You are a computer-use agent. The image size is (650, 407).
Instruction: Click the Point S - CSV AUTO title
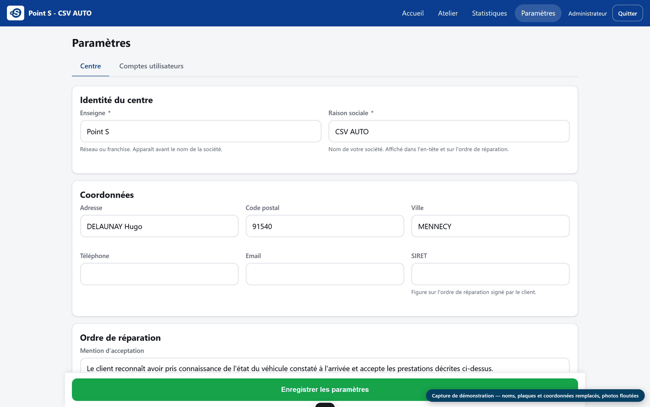click(60, 13)
